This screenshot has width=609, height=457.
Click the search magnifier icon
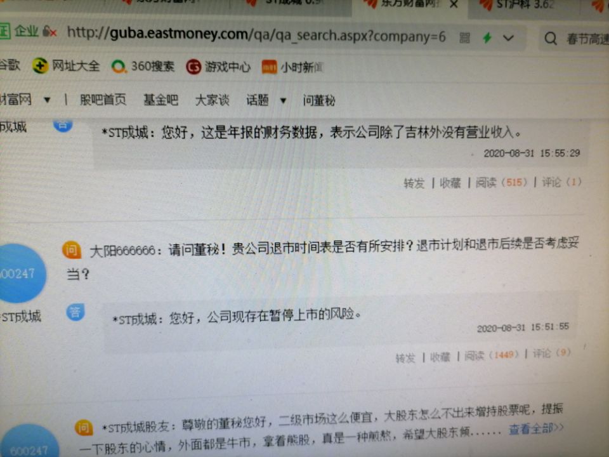pyautogui.click(x=551, y=39)
